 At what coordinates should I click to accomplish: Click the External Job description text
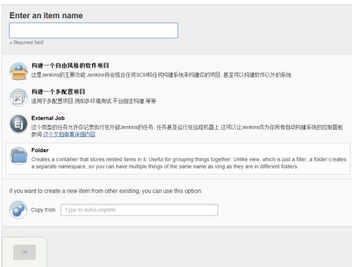[x=187, y=130]
